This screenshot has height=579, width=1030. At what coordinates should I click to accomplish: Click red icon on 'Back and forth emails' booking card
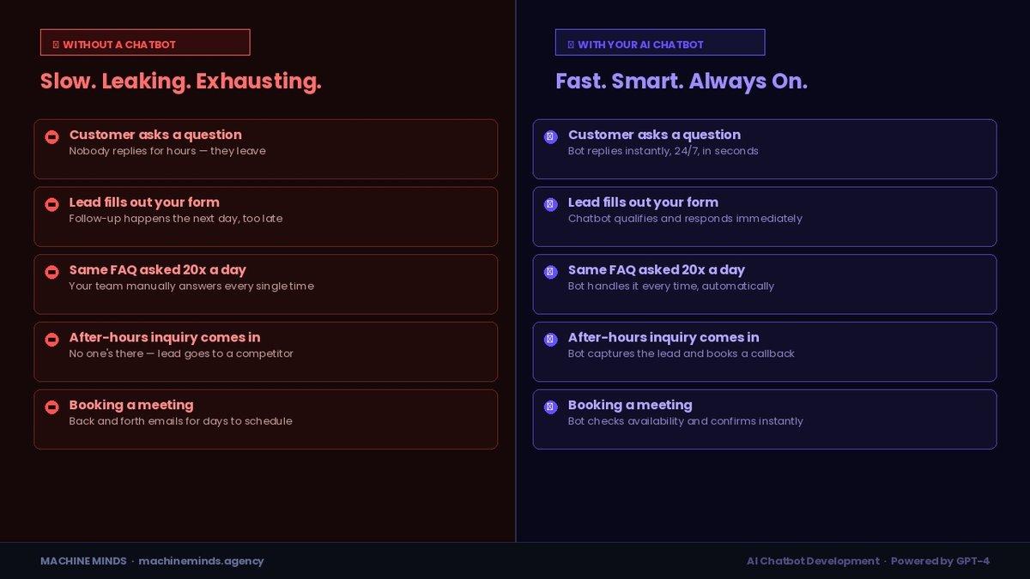click(51, 407)
